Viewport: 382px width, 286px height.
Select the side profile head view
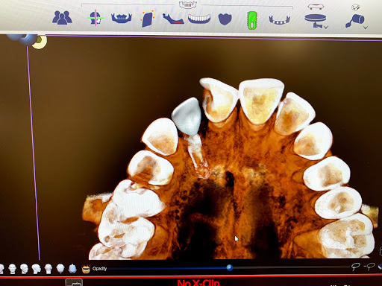[37, 269]
